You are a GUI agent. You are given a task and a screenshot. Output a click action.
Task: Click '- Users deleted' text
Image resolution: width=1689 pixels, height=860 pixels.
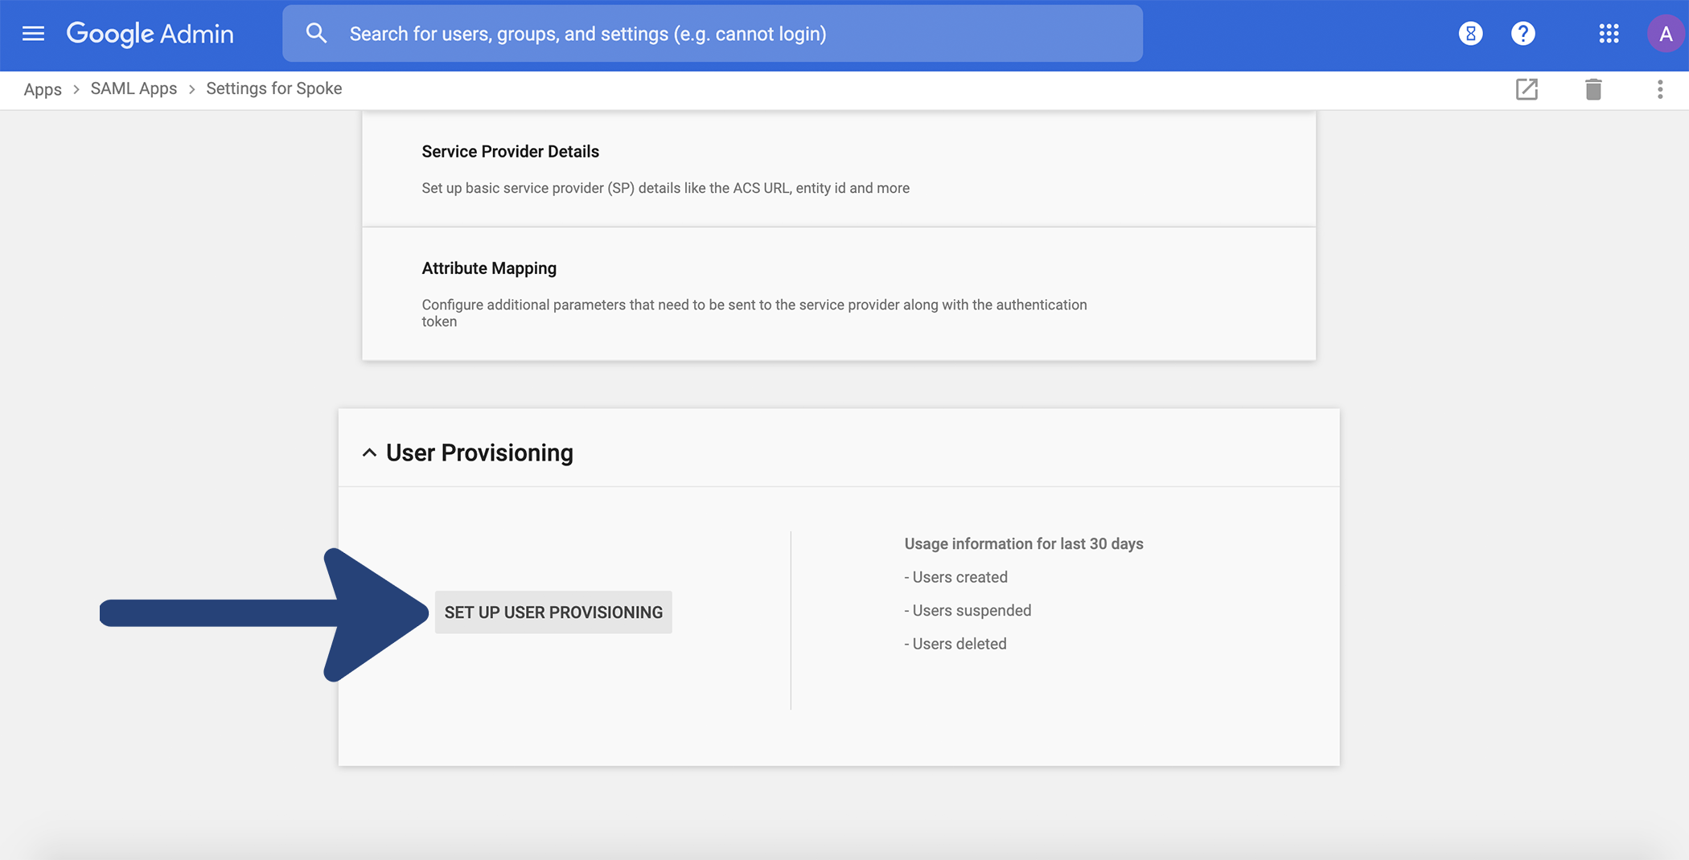pos(955,644)
